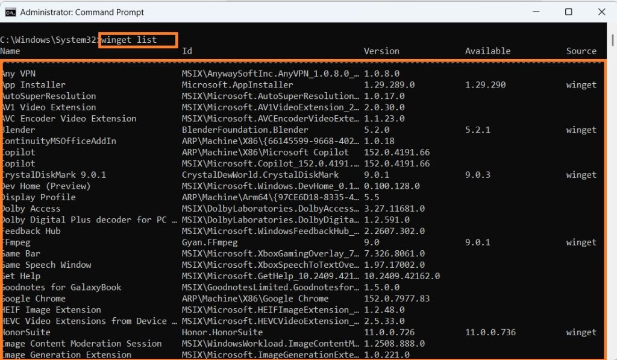Click the vertical scrollbar thumb
The height and width of the screenshot is (360, 617).
tap(613, 40)
